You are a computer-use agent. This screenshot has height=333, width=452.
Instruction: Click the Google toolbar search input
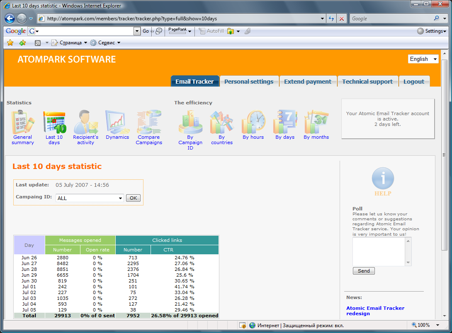85,31
